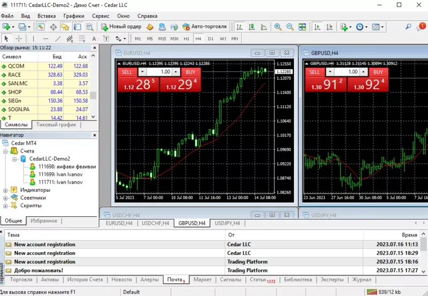Click the cloud virtual hosting icon

[x=162, y=27]
